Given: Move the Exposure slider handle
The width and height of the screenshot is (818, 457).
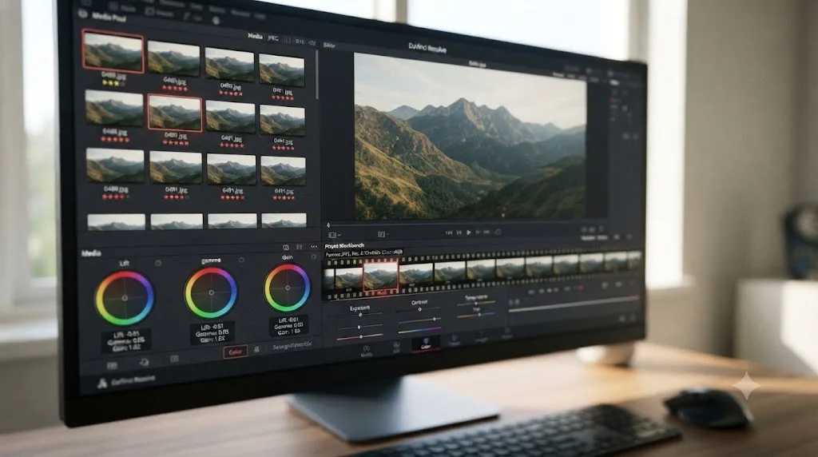Looking at the screenshot, I should coord(360,315).
